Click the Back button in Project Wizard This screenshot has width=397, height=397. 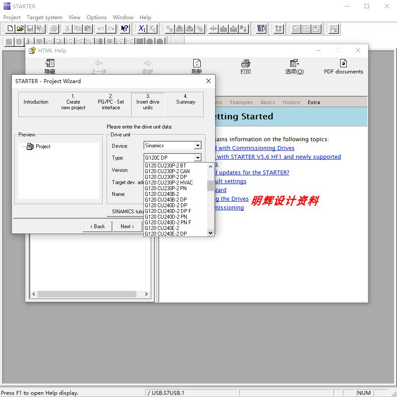[98, 226]
